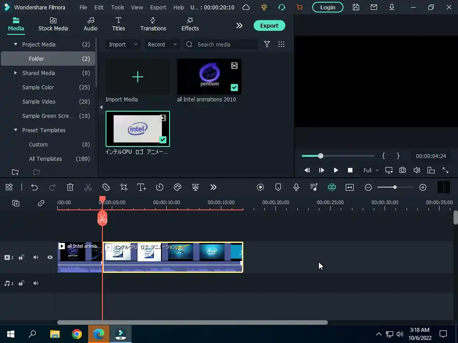Open the Edit menu
The width and height of the screenshot is (458, 343).
99,7
